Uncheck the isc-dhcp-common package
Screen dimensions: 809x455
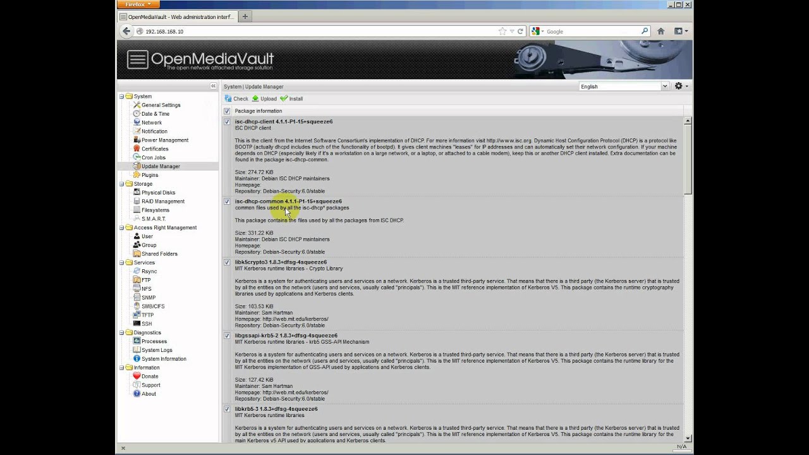227,202
